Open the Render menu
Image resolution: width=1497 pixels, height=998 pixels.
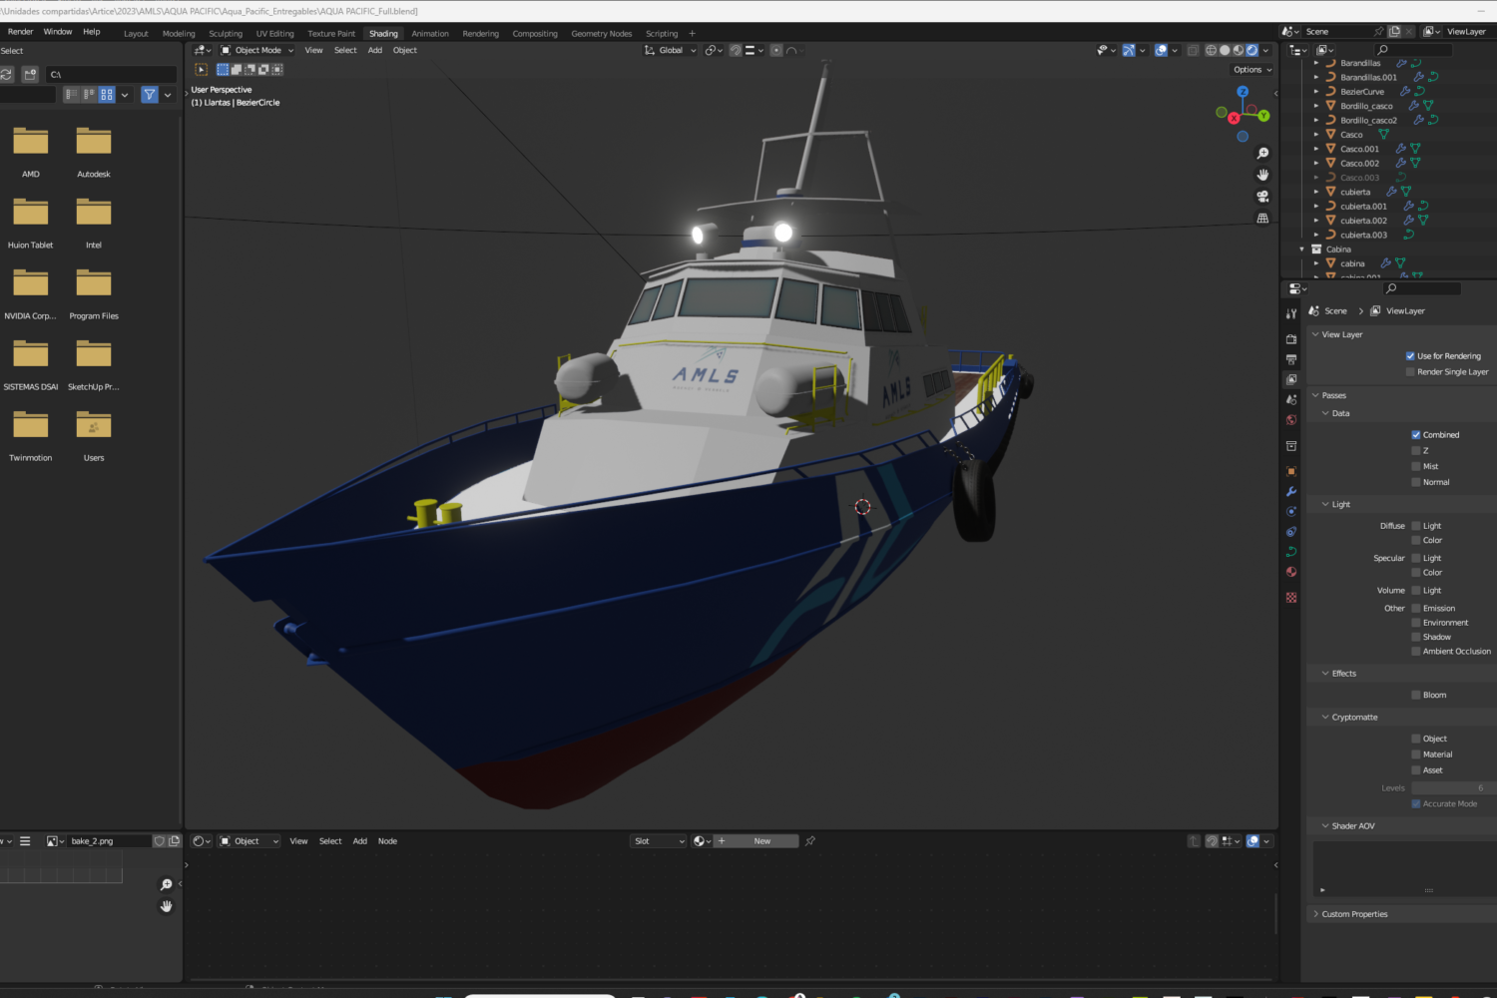20,32
